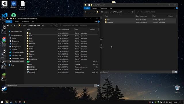Switch to large icons view in Bannerlord window
Viewport: 184px width, 104px height.
(98, 86)
